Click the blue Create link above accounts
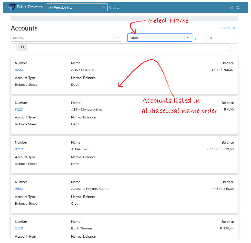Viewport: 251px width, 243px height. pos(225,28)
